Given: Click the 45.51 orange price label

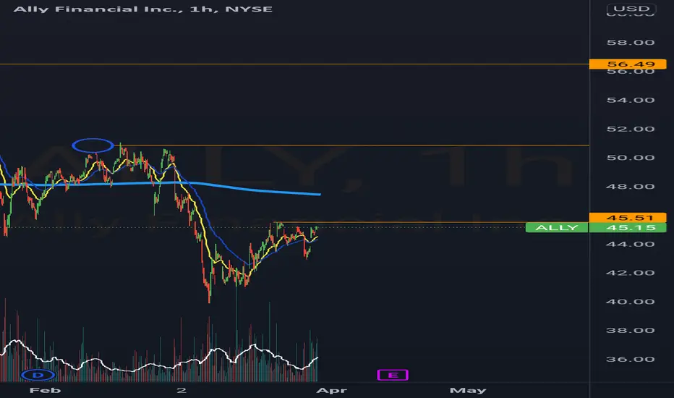Looking at the screenshot, I should tap(628, 217).
